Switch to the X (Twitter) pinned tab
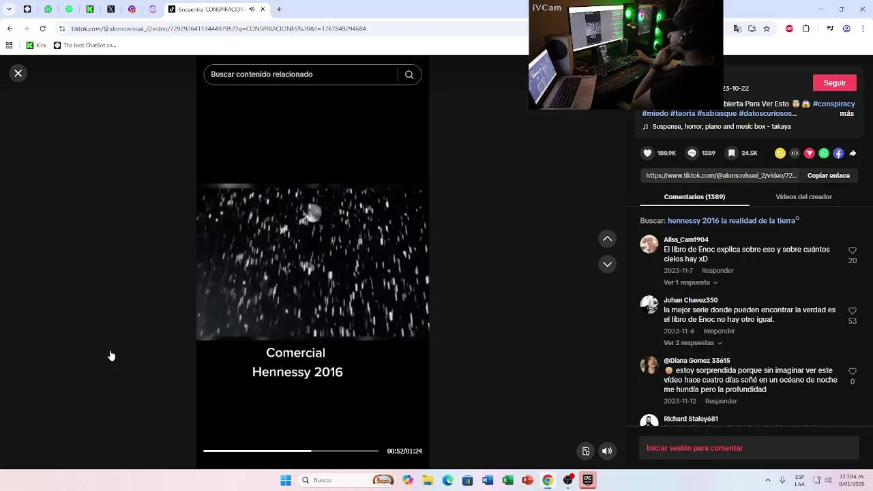Image resolution: width=873 pixels, height=491 pixels. point(111,10)
